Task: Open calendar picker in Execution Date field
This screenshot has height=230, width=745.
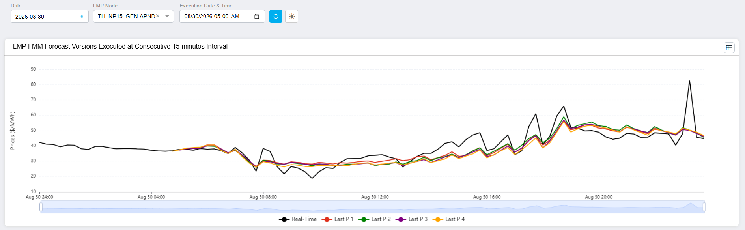Action: pos(257,16)
